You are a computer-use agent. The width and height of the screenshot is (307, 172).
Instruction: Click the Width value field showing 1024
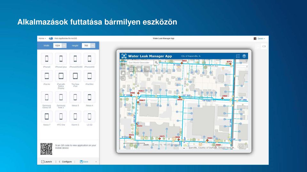[57, 46]
